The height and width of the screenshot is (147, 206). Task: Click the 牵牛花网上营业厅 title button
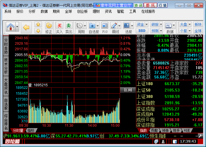[113, 5]
